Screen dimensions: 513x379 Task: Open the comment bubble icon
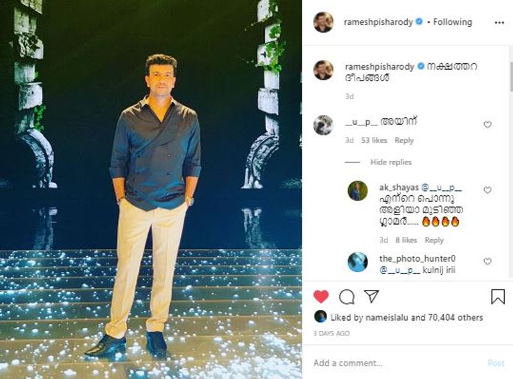347,296
